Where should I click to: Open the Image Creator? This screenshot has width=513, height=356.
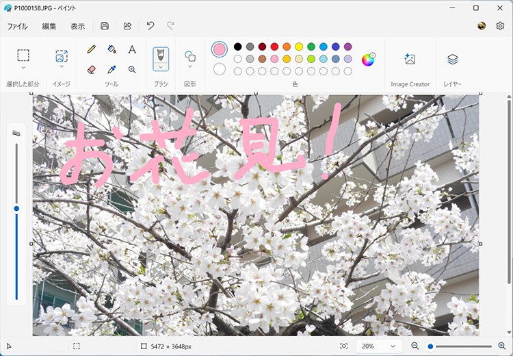(410, 60)
